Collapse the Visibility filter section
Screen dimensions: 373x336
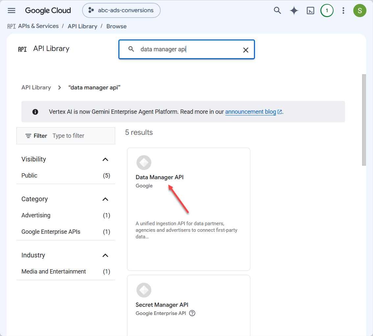(x=105, y=159)
